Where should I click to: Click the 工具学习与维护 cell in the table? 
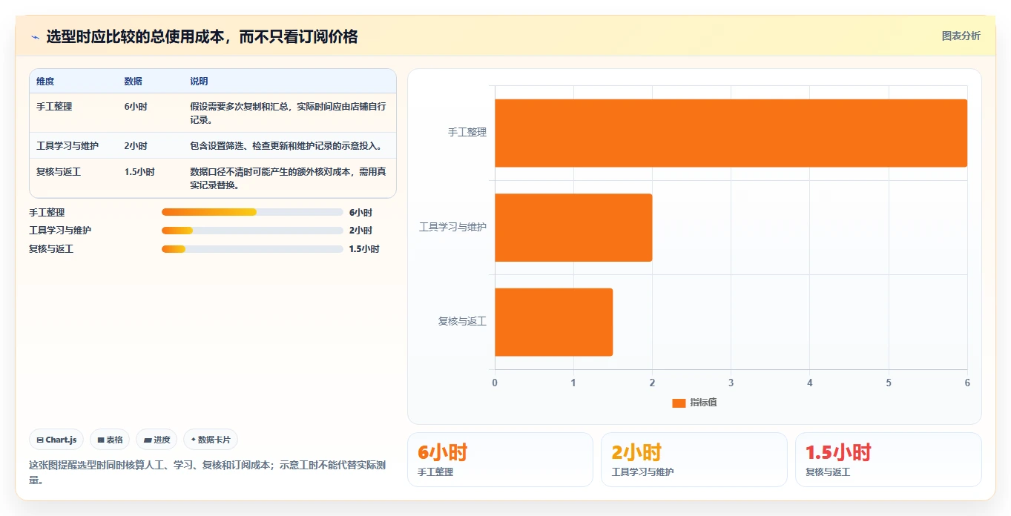[x=67, y=146]
